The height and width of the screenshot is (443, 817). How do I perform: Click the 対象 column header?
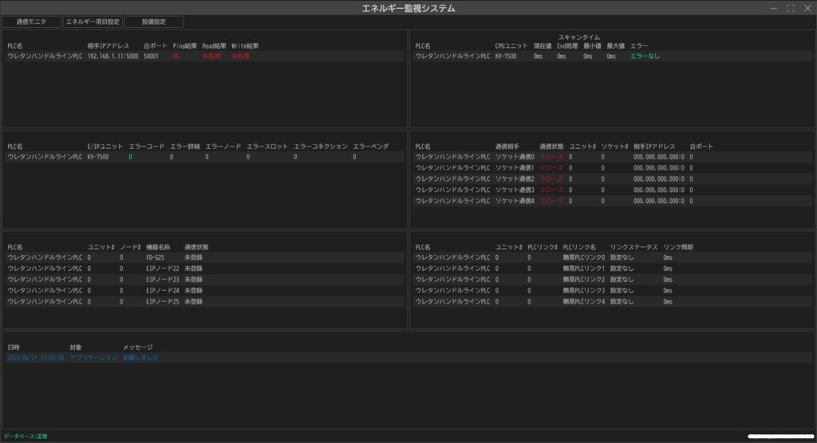[76, 347]
